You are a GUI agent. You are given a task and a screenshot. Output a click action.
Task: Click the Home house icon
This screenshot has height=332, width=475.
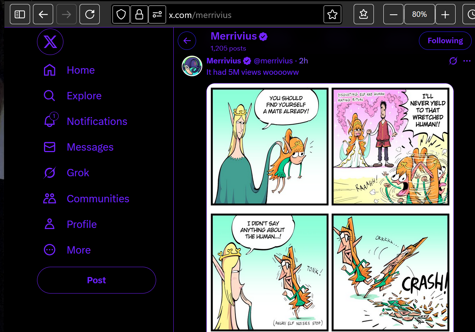[x=49, y=70]
